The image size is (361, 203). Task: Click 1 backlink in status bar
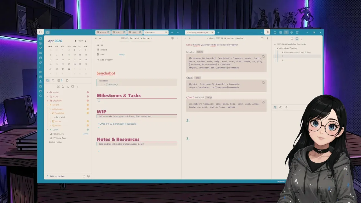click(x=281, y=182)
